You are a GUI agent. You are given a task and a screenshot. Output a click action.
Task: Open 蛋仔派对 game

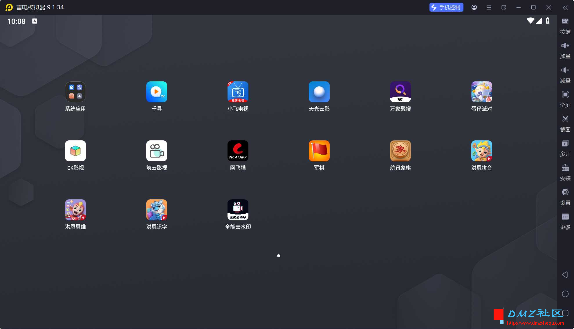point(481,92)
